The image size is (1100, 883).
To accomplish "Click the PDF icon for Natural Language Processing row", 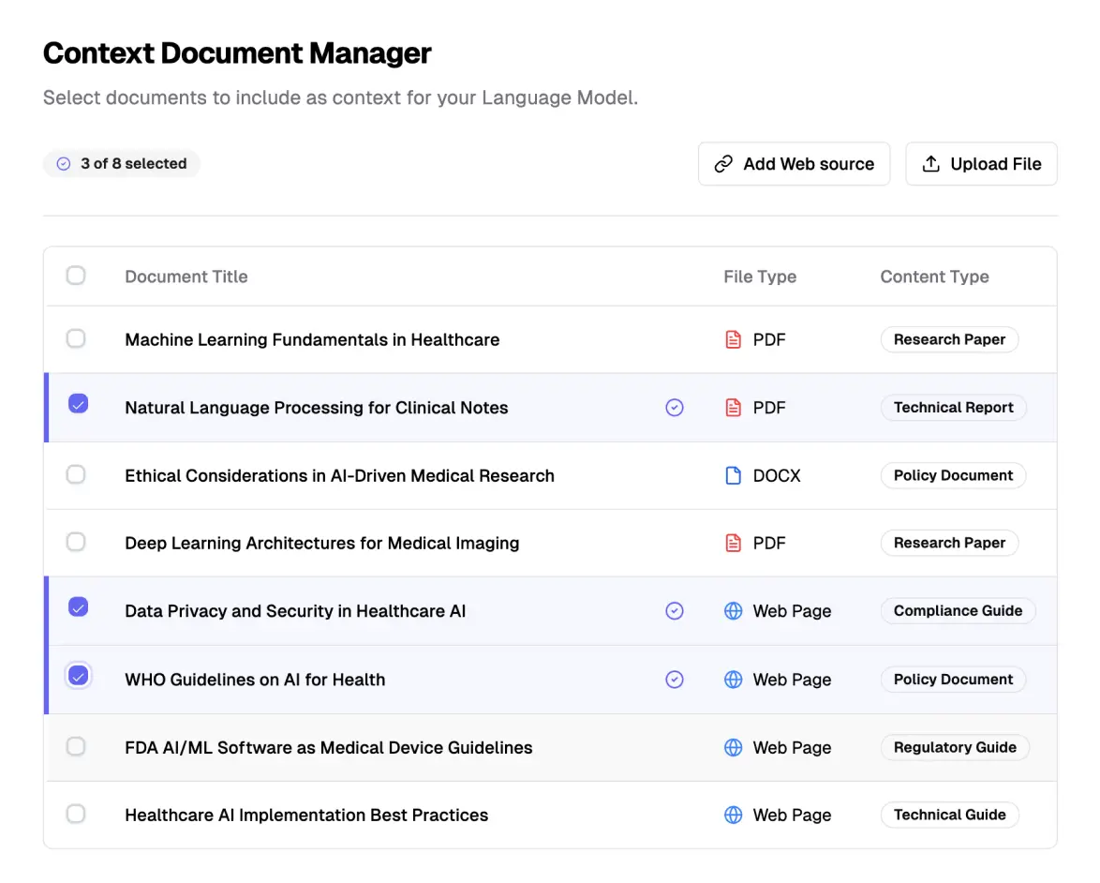I will coord(733,408).
